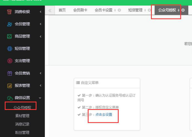Switch to the 首页 tab

[x=62, y=10]
